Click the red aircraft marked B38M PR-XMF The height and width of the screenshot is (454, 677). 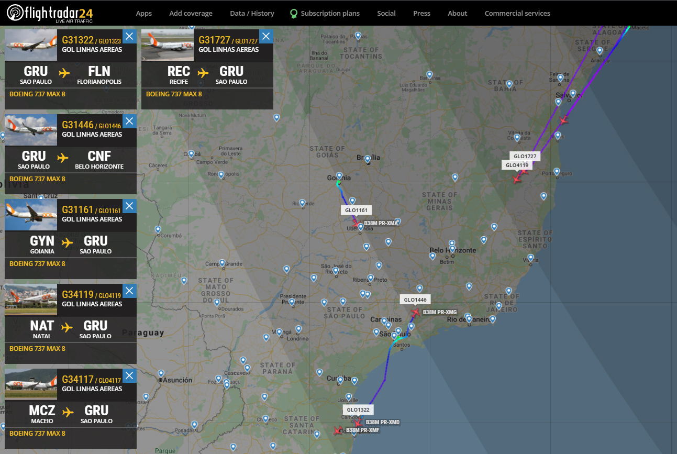point(338,431)
